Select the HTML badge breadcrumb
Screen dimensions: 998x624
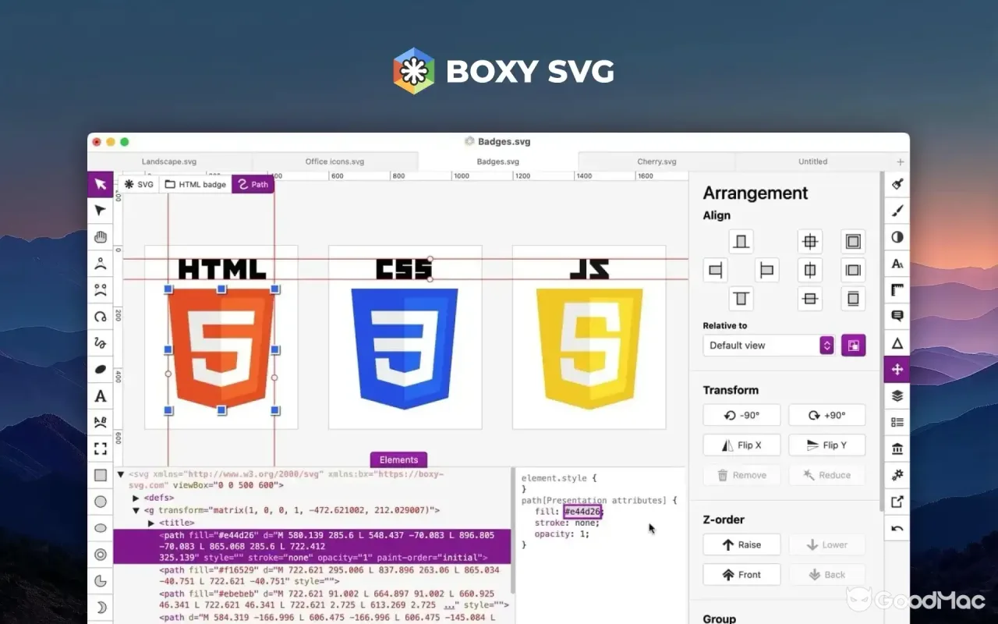(x=196, y=184)
